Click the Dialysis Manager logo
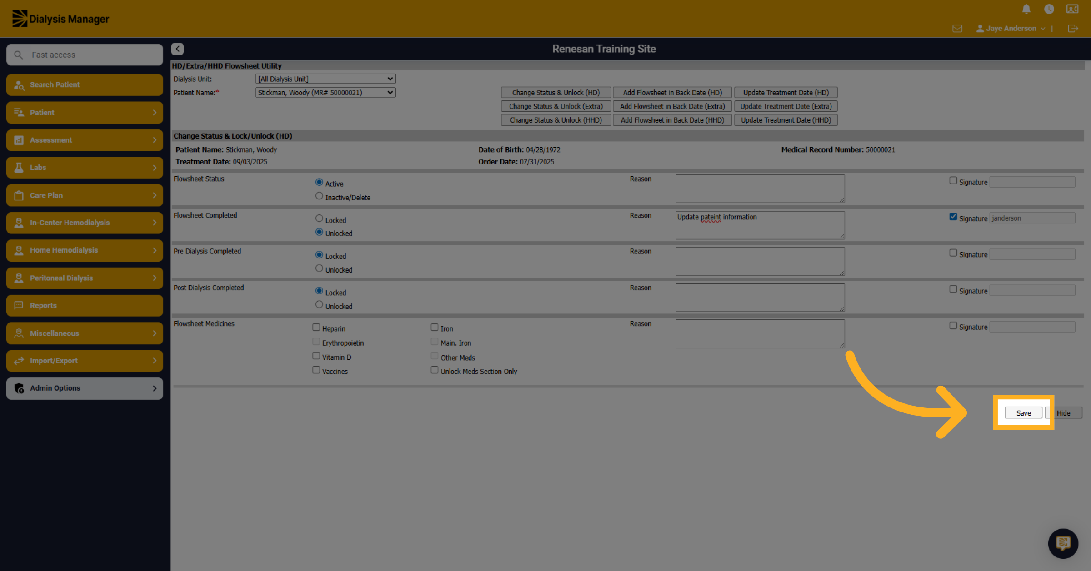 pos(60,19)
